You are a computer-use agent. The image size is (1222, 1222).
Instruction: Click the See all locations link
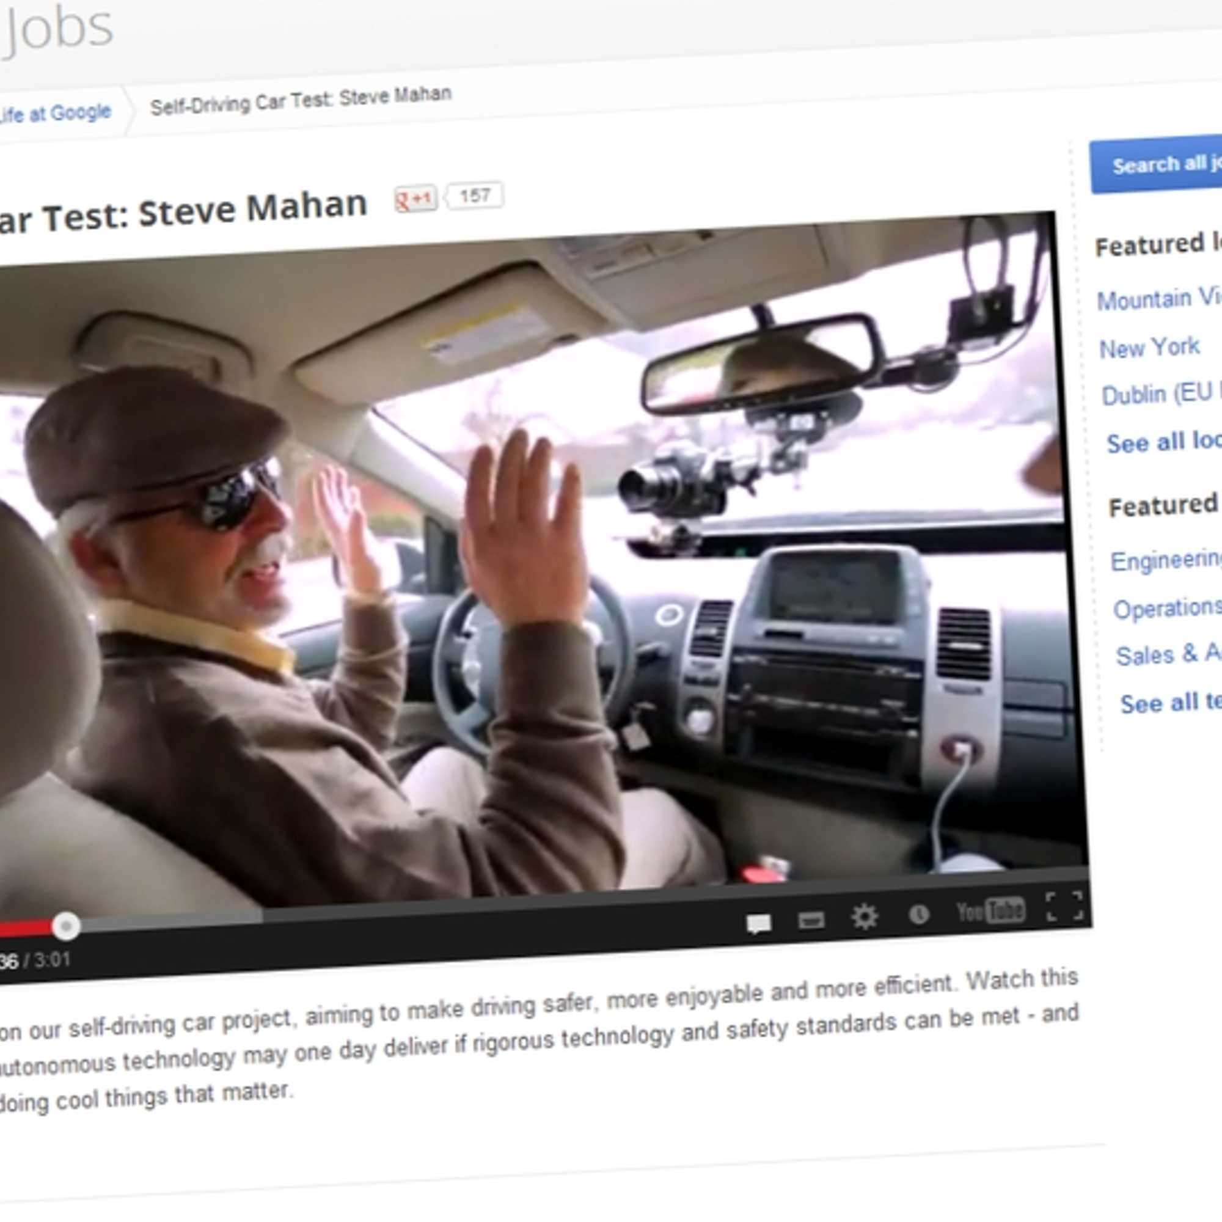coord(1164,442)
